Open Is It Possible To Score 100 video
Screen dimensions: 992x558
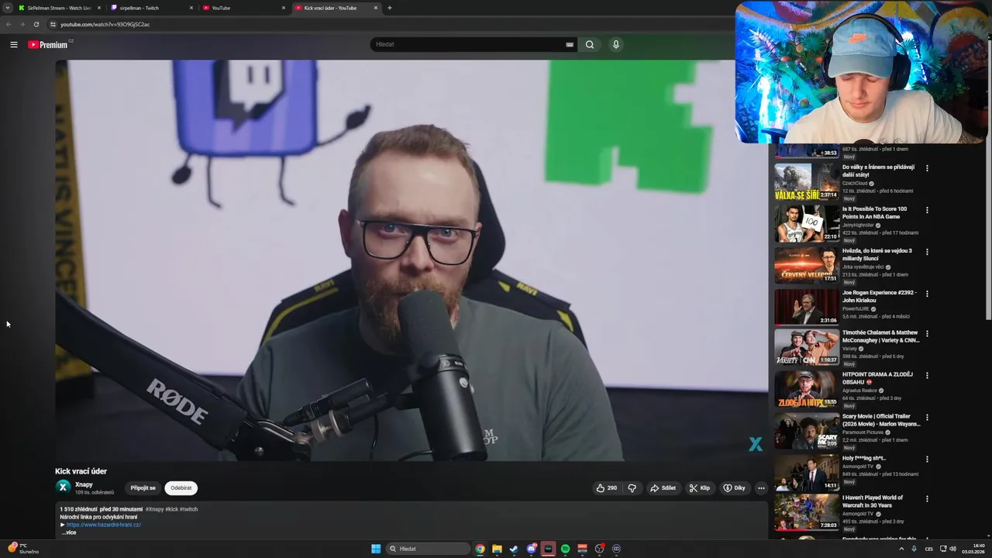(874, 212)
